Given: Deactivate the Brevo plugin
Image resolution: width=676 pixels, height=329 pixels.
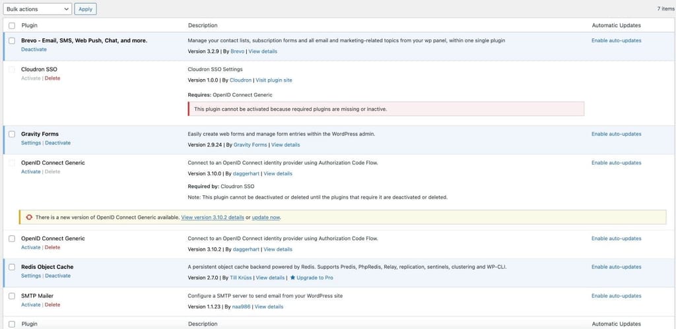Looking at the screenshot, I should [34, 49].
